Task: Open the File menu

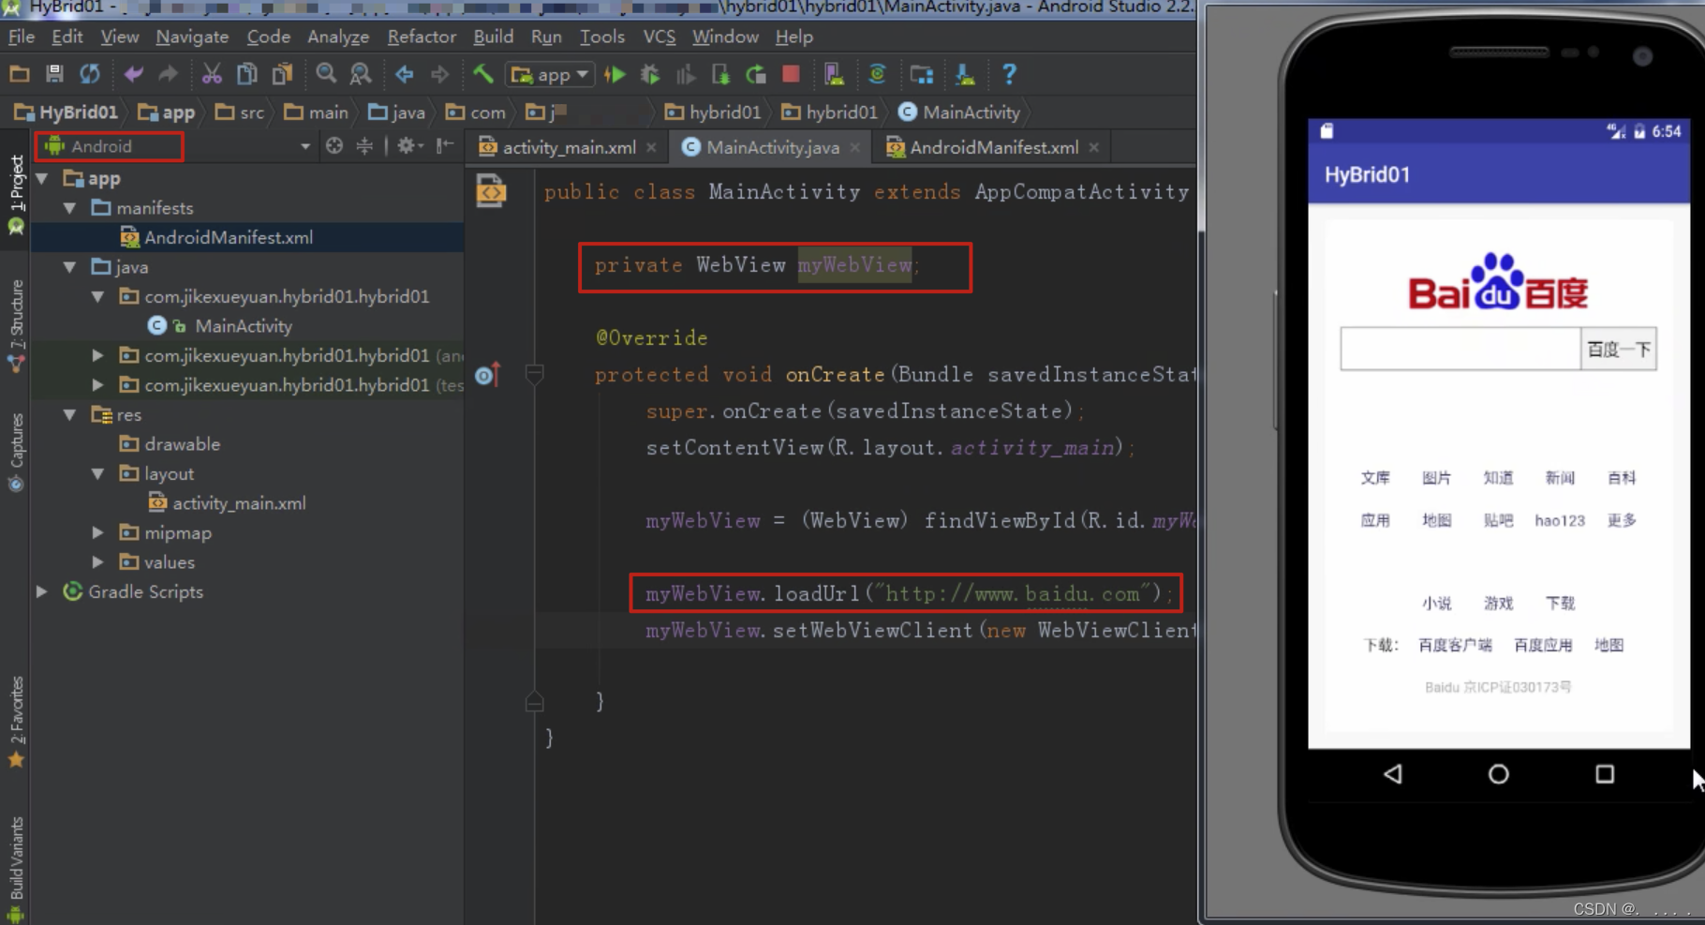Action: click(22, 37)
